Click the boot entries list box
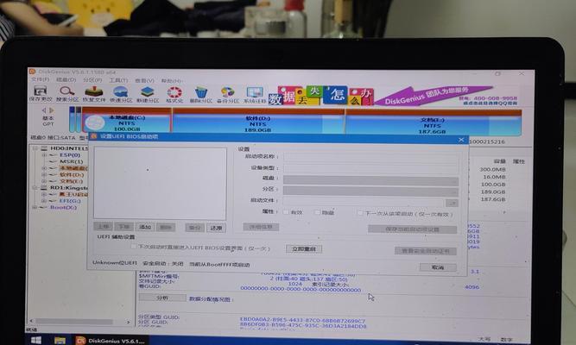Viewport: 576px width, 345px height. tap(160, 184)
